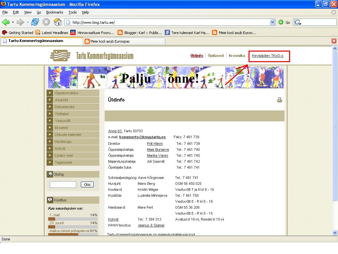Click the green Go button icon
The image size is (338, 254).
tap(281, 22)
